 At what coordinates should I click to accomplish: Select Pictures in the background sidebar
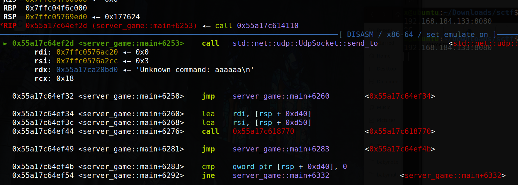coord(386,120)
